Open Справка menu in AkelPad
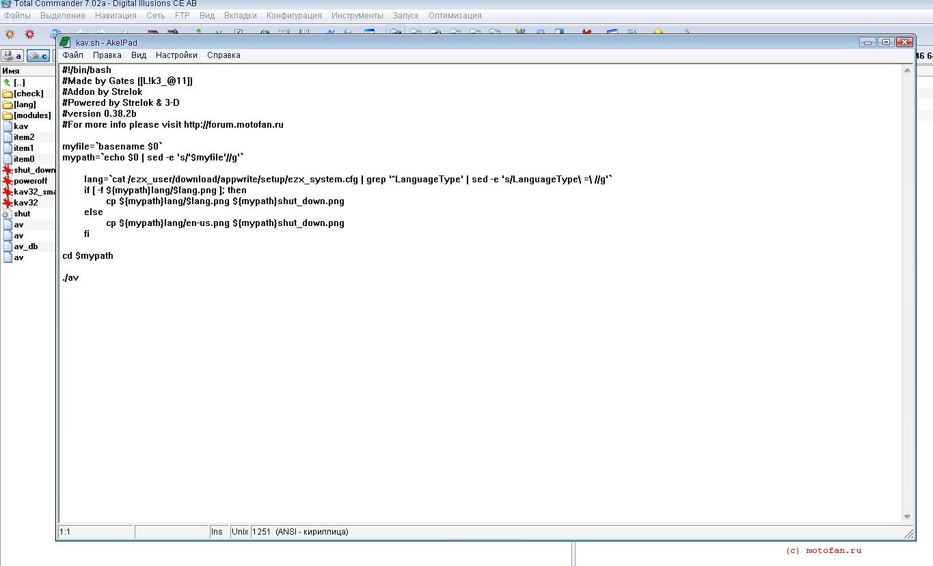Viewport: 933px width, 566px height. click(224, 55)
